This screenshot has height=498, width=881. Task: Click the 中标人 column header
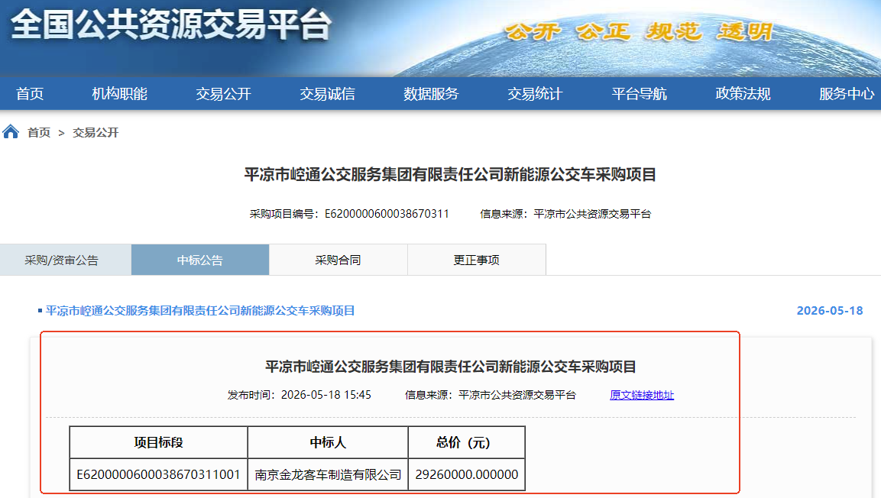tap(328, 442)
